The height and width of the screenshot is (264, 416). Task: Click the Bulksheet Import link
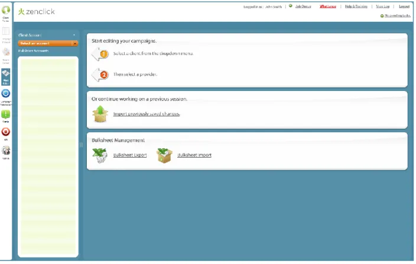(x=194, y=155)
